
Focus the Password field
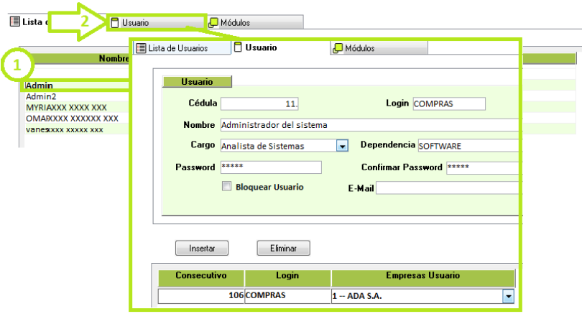point(270,167)
